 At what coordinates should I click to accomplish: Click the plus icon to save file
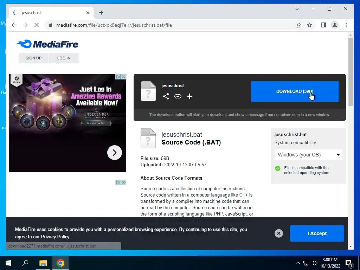pos(189,96)
